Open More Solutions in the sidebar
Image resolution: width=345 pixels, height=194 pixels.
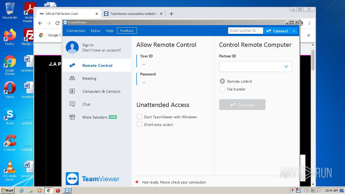tap(97, 117)
